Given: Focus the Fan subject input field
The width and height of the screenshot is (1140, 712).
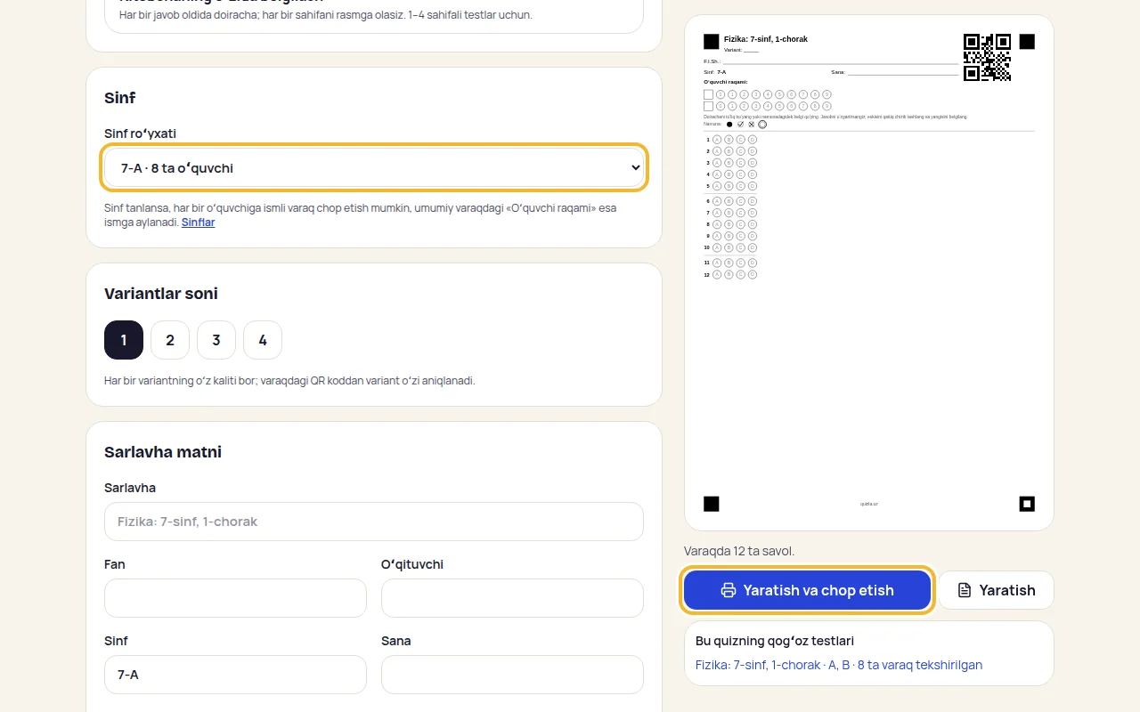Looking at the screenshot, I should click(x=235, y=598).
